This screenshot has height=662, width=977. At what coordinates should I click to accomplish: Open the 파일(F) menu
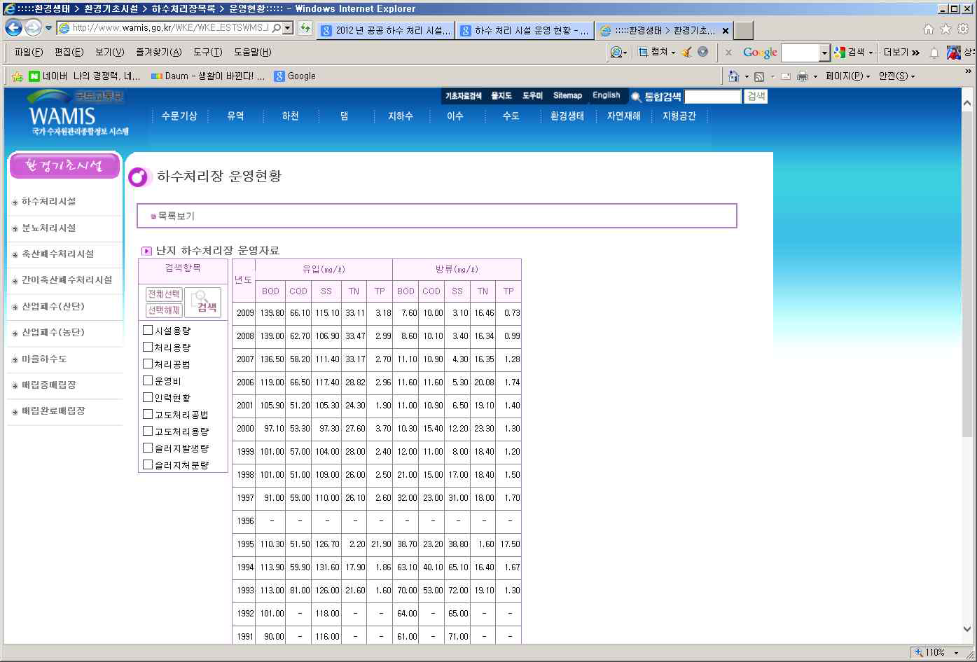point(29,53)
